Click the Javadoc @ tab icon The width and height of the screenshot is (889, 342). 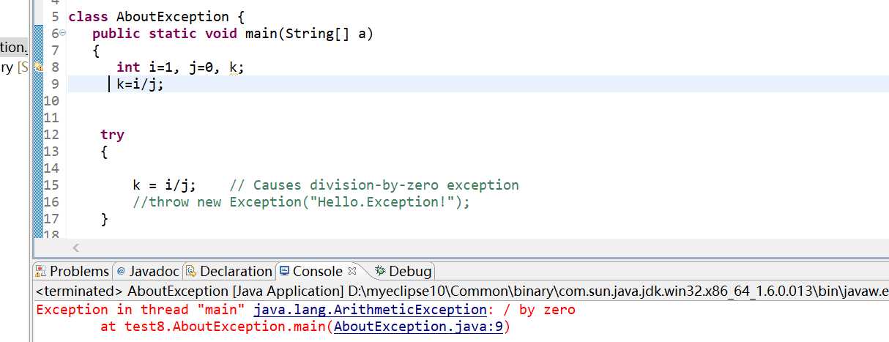pyautogui.click(x=121, y=272)
